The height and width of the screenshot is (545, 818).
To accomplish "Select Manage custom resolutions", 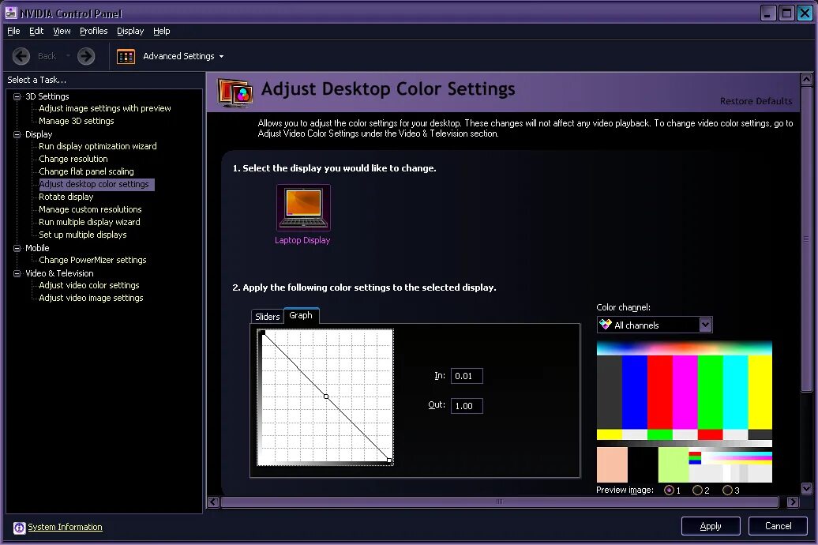I will [x=90, y=209].
